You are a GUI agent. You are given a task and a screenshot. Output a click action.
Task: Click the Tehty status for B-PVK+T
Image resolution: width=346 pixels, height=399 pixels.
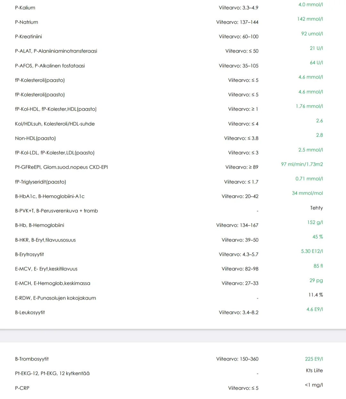pyautogui.click(x=317, y=208)
